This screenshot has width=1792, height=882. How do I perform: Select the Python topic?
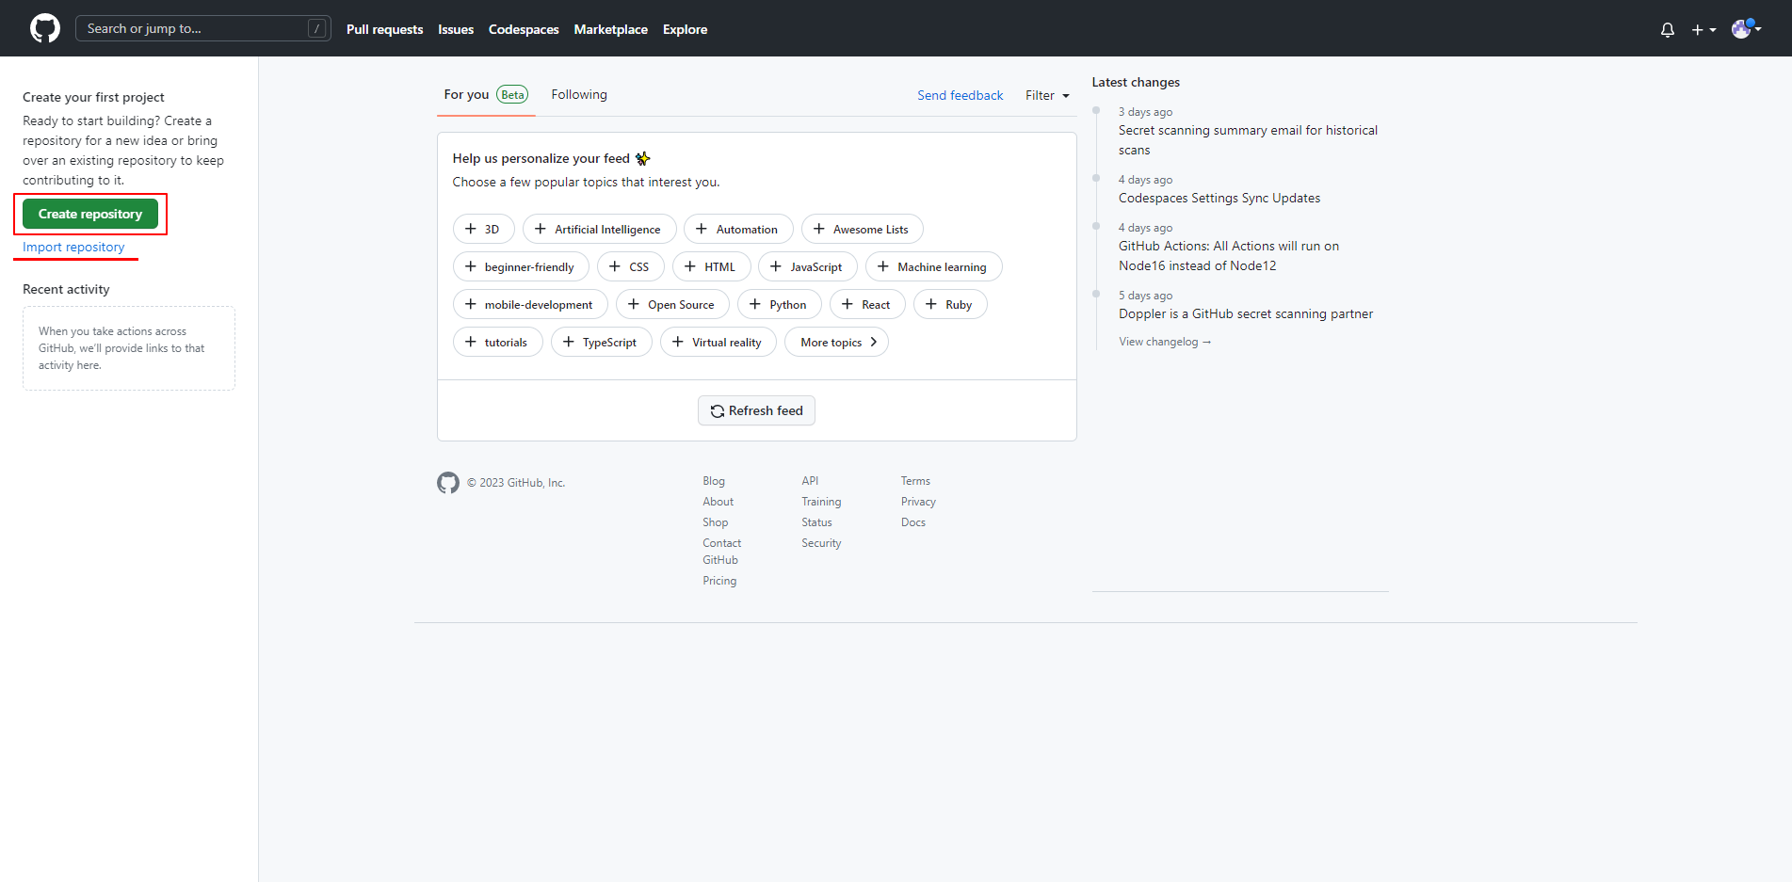pos(780,304)
